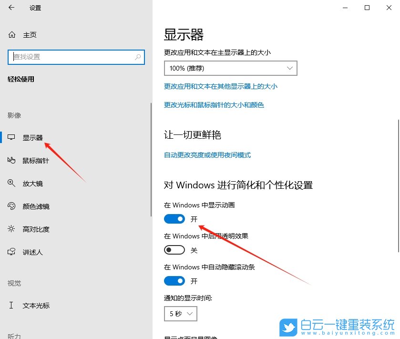Viewport: 400px width, 339px height.
Task: Open the display size combo box arrow
Action: click(x=290, y=68)
